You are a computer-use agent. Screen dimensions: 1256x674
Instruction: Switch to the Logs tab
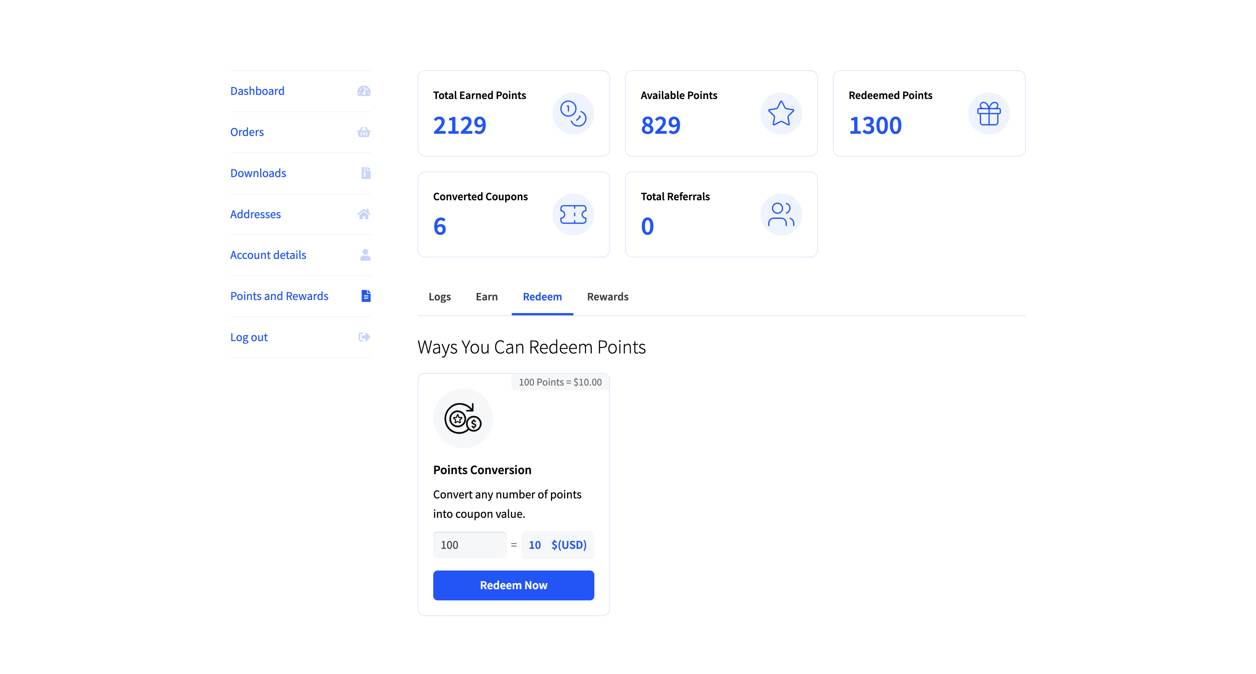click(439, 297)
